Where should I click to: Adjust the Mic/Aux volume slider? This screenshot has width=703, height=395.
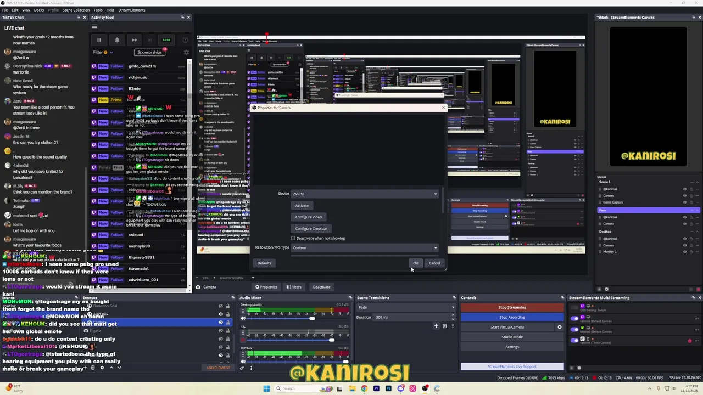coord(345,362)
